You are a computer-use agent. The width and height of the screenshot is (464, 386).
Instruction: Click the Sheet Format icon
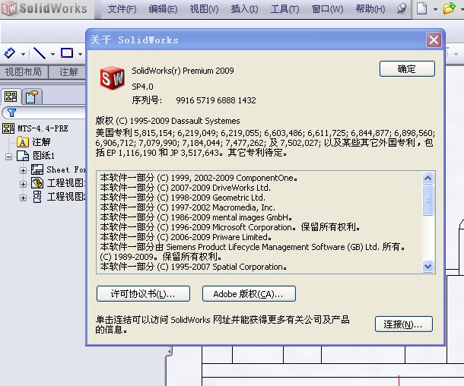pyautogui.click(x=37, y=169)
